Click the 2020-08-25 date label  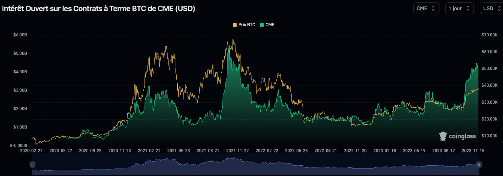click(x=90, y=151)
